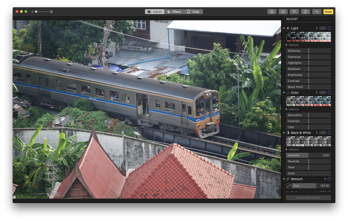Adjust the Light Contrast slider

[308, 81]
